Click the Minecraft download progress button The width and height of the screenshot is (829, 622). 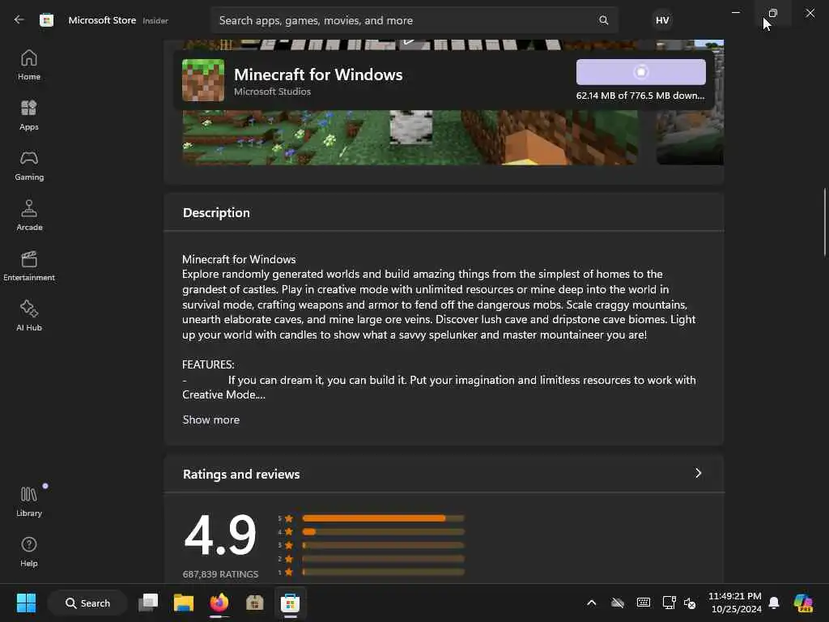(x=641, y=72)
